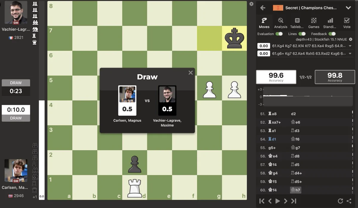
Task: Step forward one move
Action: point(286,201)
